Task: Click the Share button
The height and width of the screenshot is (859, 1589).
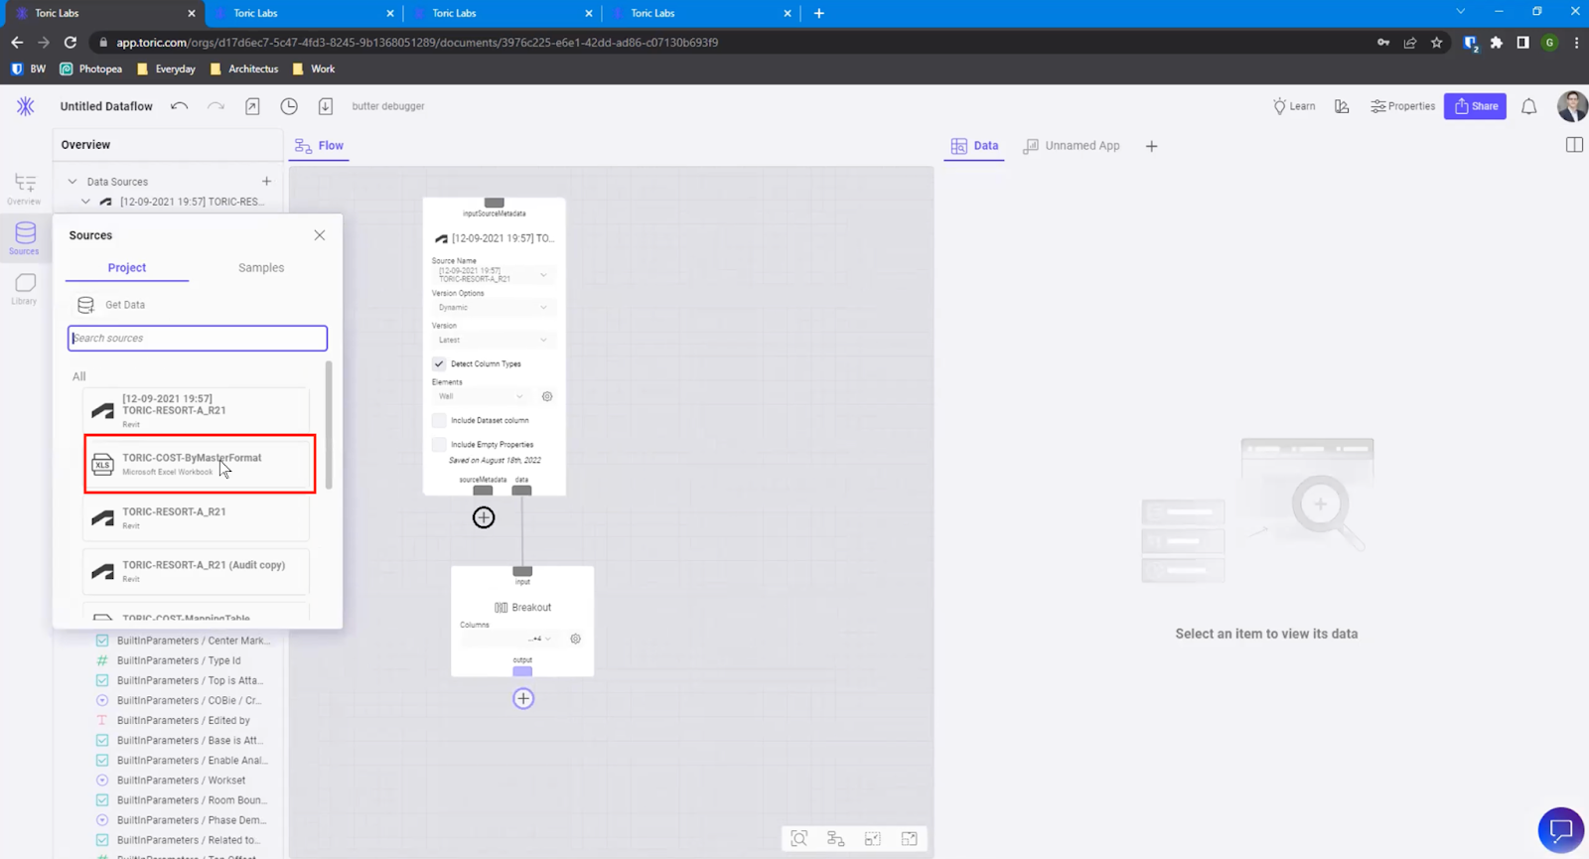Action: pos(1476,106)
